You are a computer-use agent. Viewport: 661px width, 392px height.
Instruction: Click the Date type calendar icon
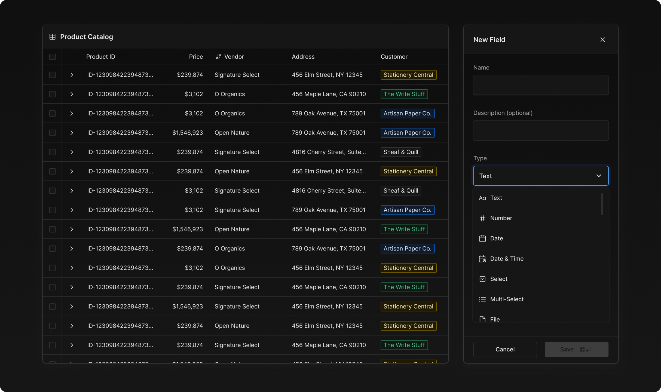point(482,238)
